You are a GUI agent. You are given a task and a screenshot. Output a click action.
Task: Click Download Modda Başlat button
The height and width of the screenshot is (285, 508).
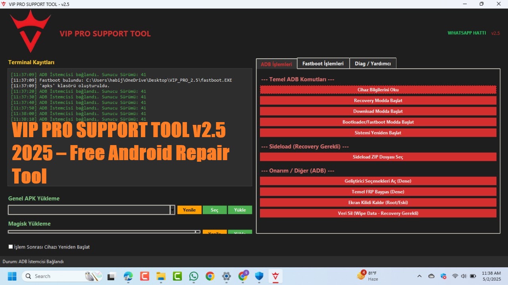coord(378,111)
